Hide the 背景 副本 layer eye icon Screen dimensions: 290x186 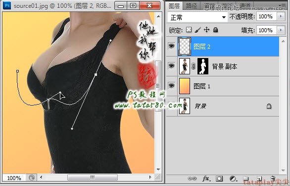tap(172, 66)
